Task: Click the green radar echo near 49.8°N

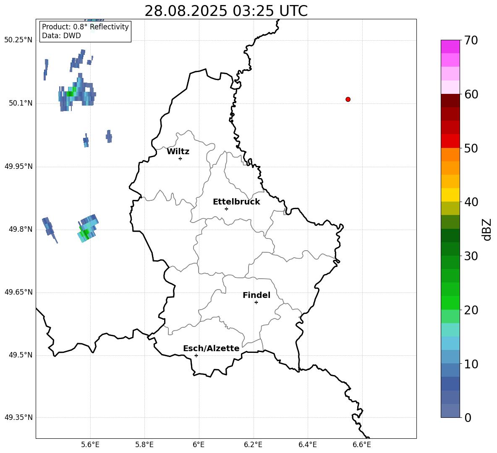Action: click(84, 233)
